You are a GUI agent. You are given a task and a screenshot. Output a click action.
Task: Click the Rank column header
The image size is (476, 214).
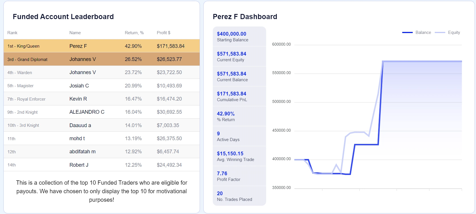(x=12, y=33)
